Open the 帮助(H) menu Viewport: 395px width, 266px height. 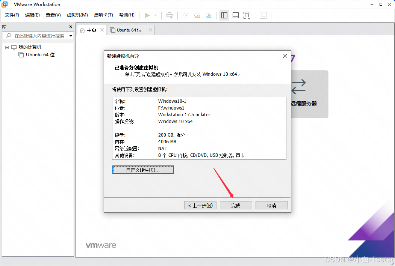pyautogui.click(x=127, y=15)
